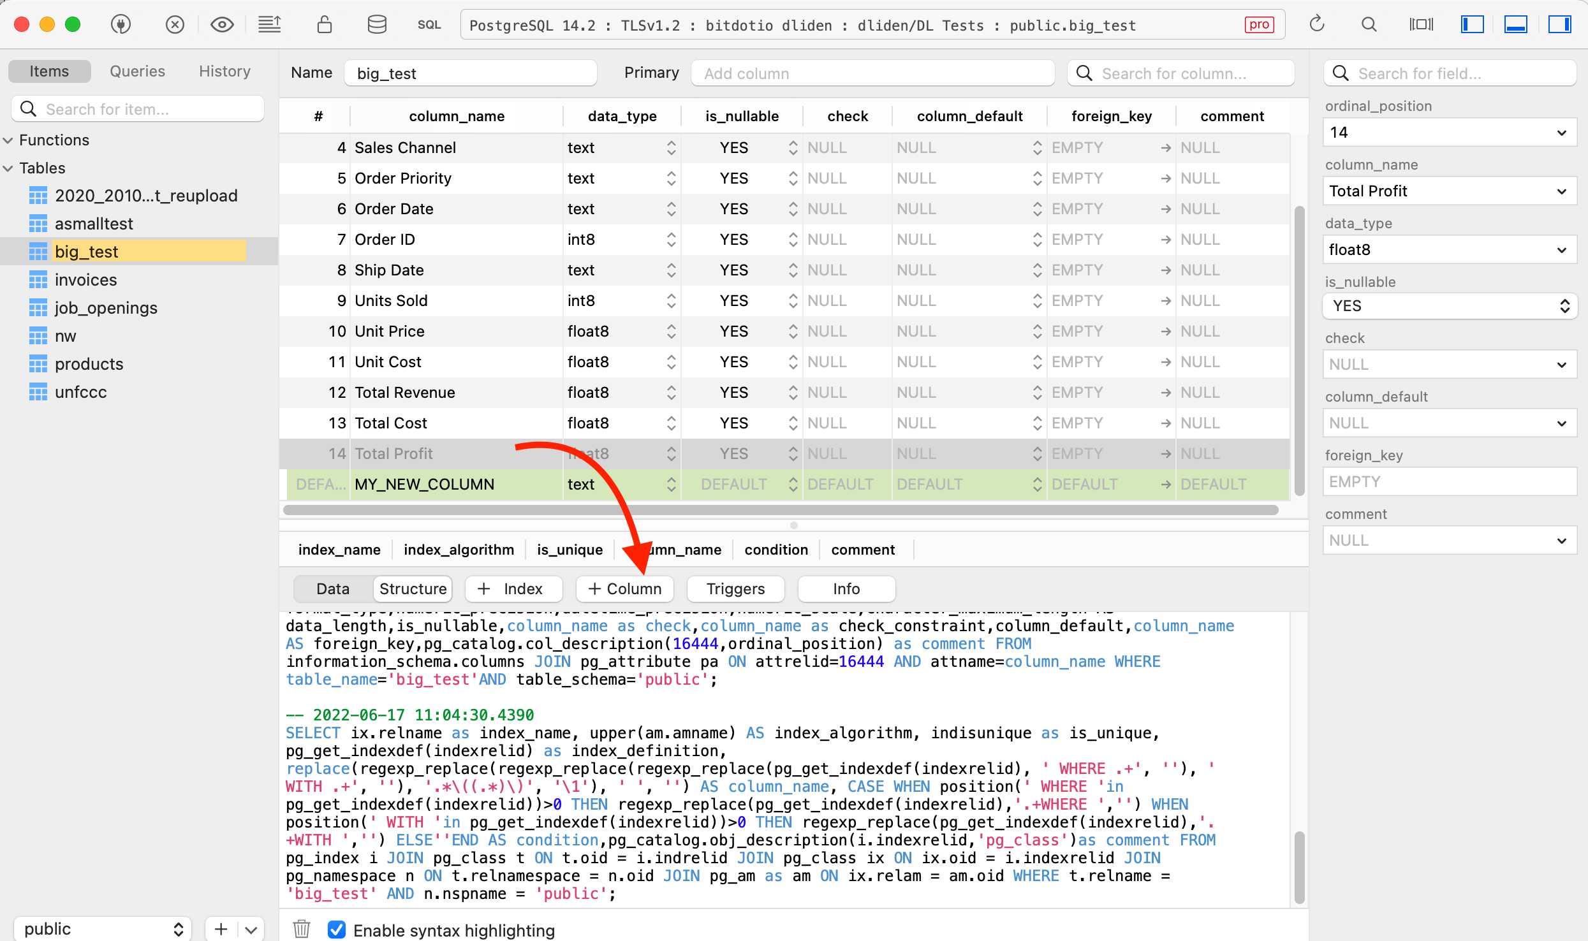Screen dimensions: 1588x941
Task: Open data_type dropdown showing float8
Action: pos(1449,250)
